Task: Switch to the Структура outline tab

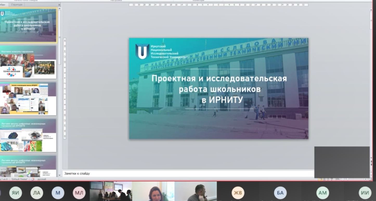Action: 17,5
